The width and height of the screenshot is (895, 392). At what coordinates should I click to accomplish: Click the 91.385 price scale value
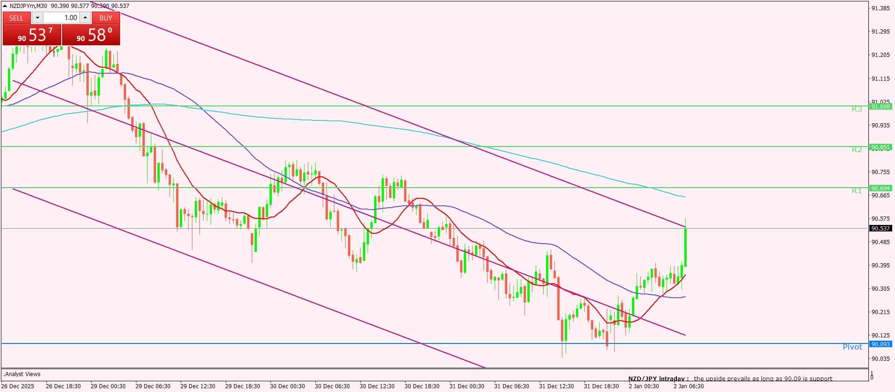click(881, 8)
